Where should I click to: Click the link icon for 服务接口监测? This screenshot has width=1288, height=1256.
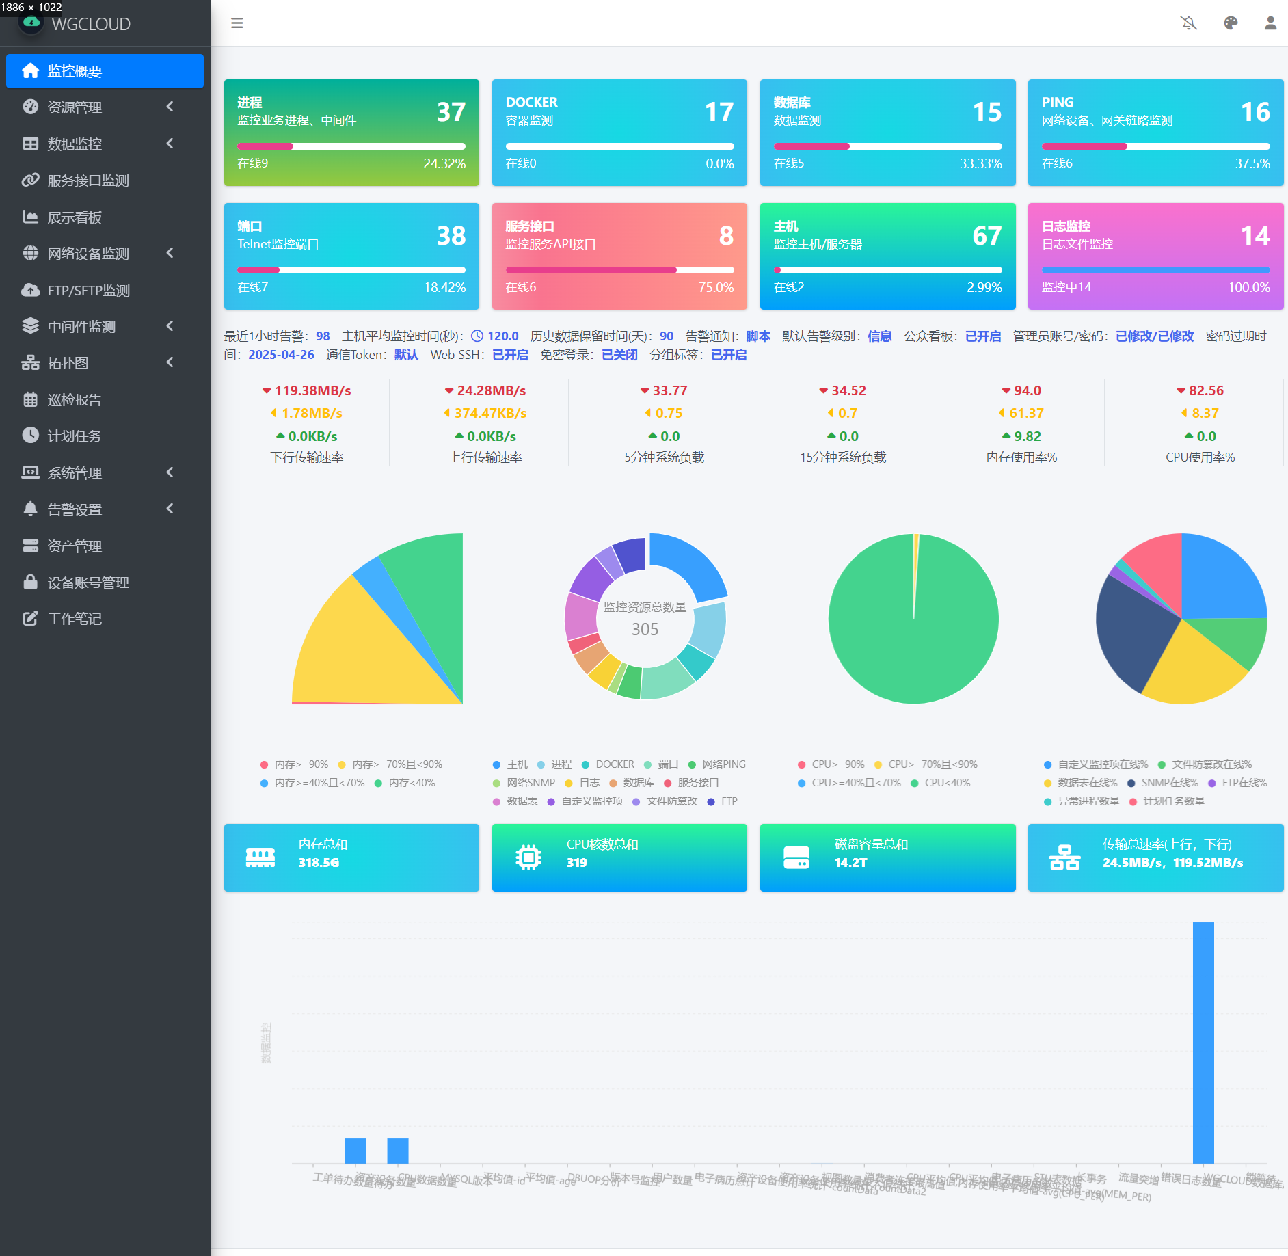coord(30,180)
